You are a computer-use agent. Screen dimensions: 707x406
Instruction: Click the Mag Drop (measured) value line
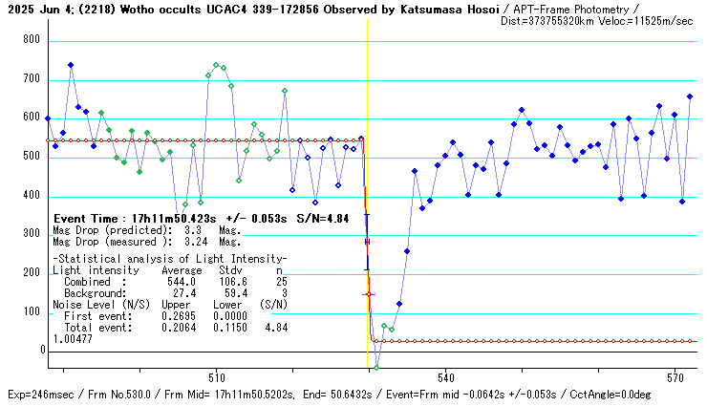tap(146, 243)
